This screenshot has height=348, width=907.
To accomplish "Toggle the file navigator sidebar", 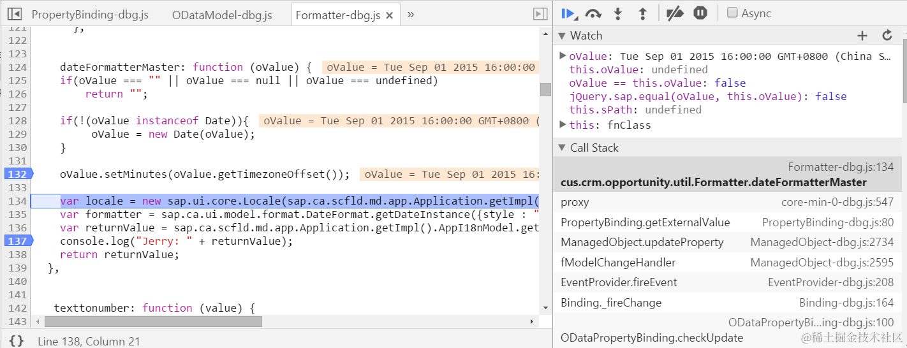I will pyautogui.click(x=15, y=13).
